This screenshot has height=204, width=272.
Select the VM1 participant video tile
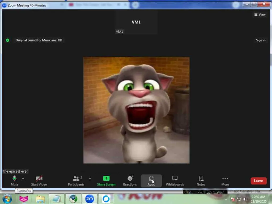pos(136,22)
